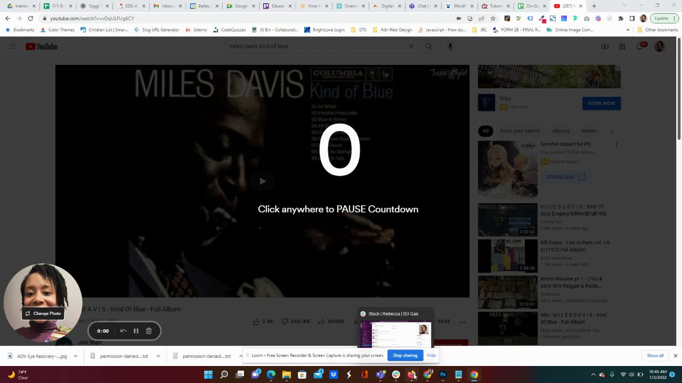This screenshot has width=682, height=383.
Task: Click the Chrome address bar URL
Action: (92, 19)
